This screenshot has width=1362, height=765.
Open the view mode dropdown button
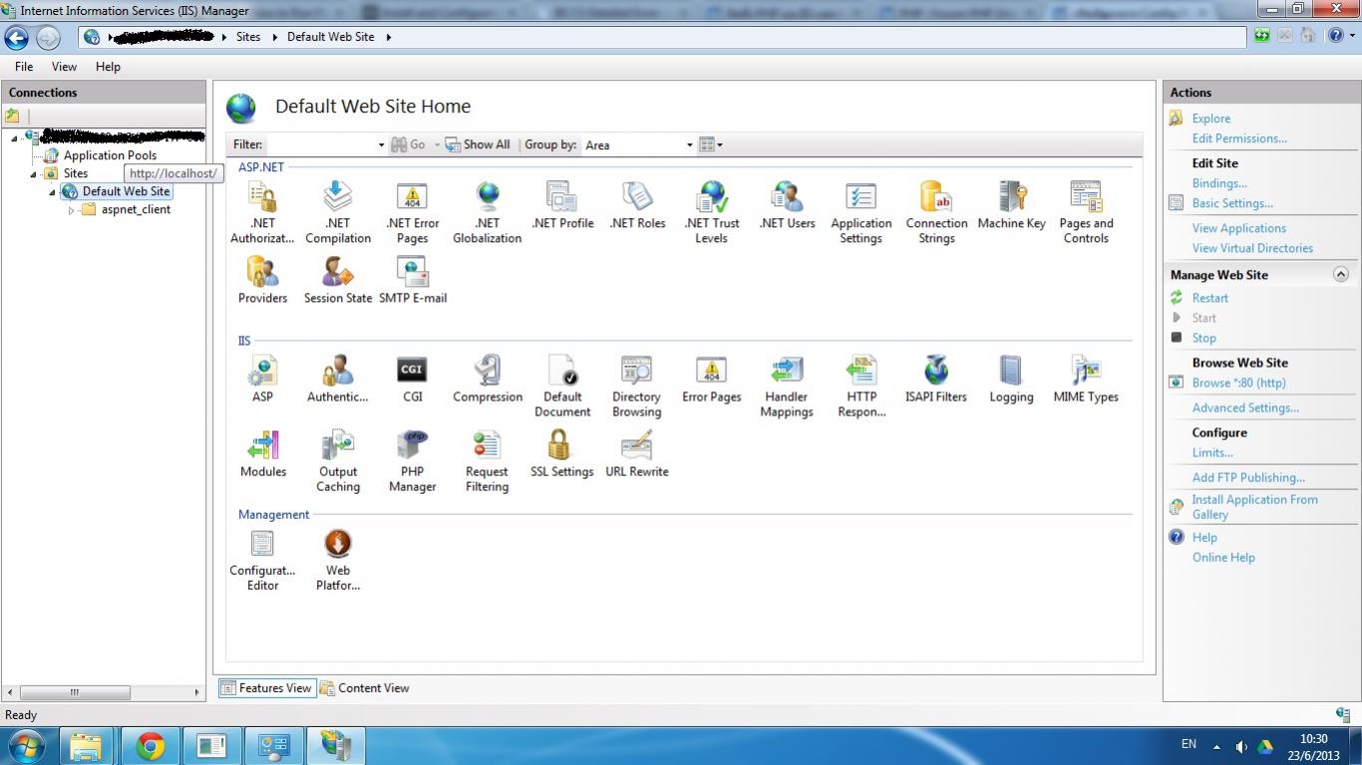pos(711,144)
